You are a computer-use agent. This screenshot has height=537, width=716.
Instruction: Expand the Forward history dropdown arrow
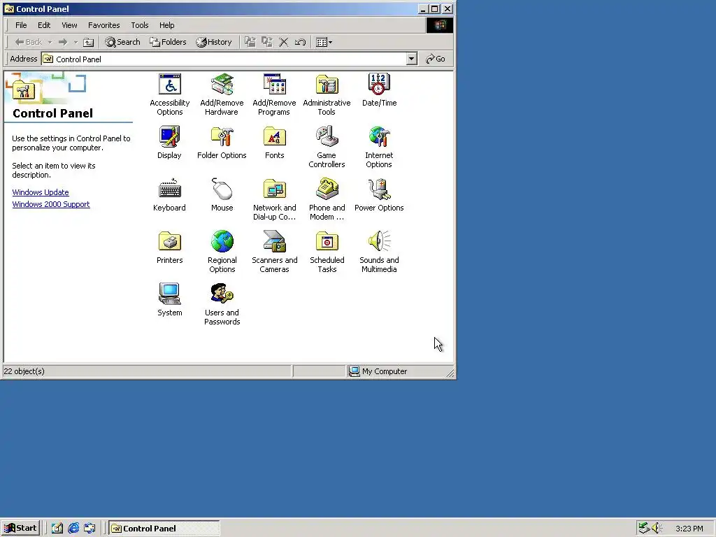[x=76, y=42]
